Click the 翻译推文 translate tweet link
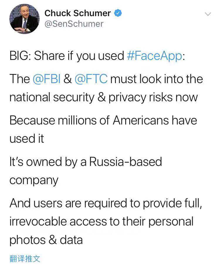The height and width of the screenshot is (269, 220). point(25,259)
